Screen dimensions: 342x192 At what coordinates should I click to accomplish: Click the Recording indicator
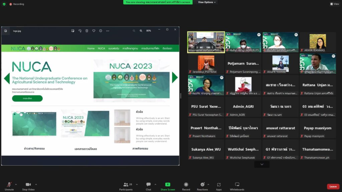click(17, 4)
